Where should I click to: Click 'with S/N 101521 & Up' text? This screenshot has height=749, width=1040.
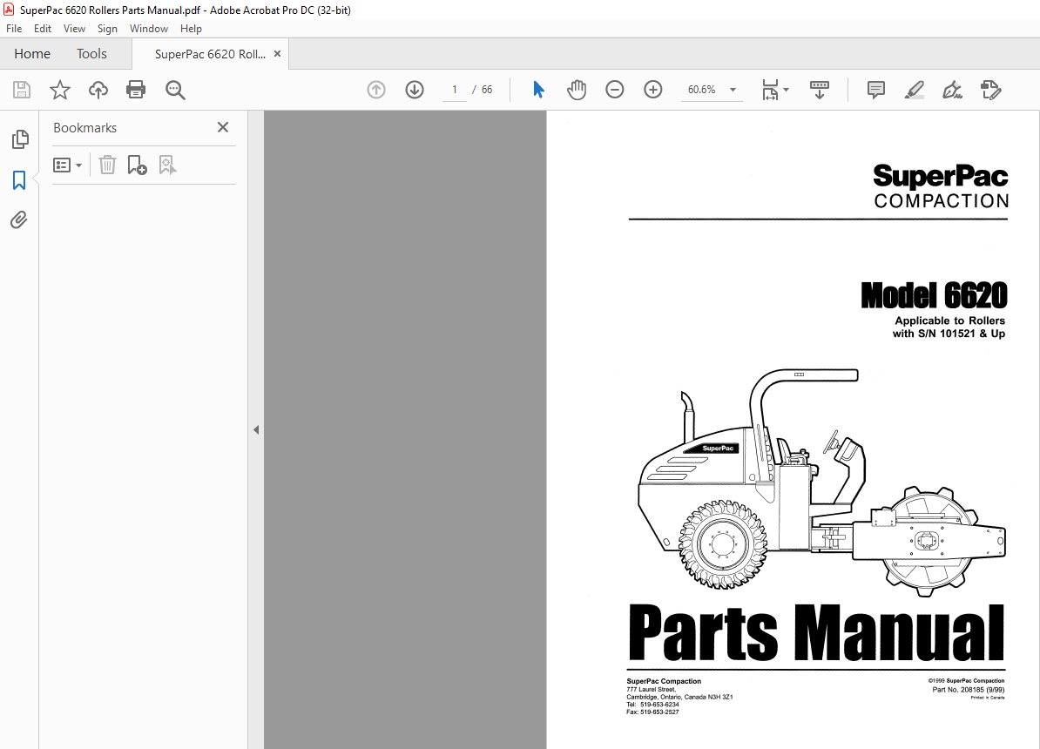pos(949,334)
